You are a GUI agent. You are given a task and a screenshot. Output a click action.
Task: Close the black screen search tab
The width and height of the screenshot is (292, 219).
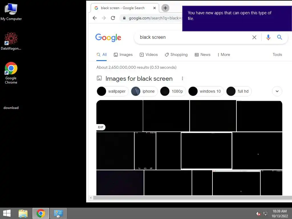point(154,8)
